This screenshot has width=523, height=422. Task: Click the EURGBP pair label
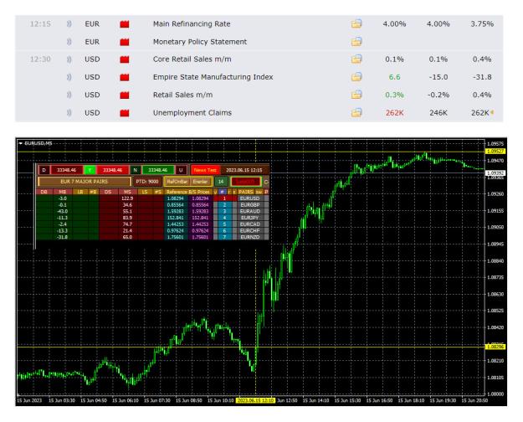(x=250, y=204)
